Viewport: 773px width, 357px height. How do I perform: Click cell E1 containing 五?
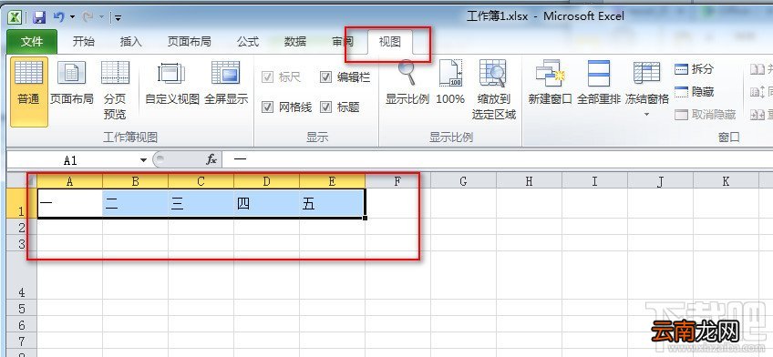click(332, 203)
